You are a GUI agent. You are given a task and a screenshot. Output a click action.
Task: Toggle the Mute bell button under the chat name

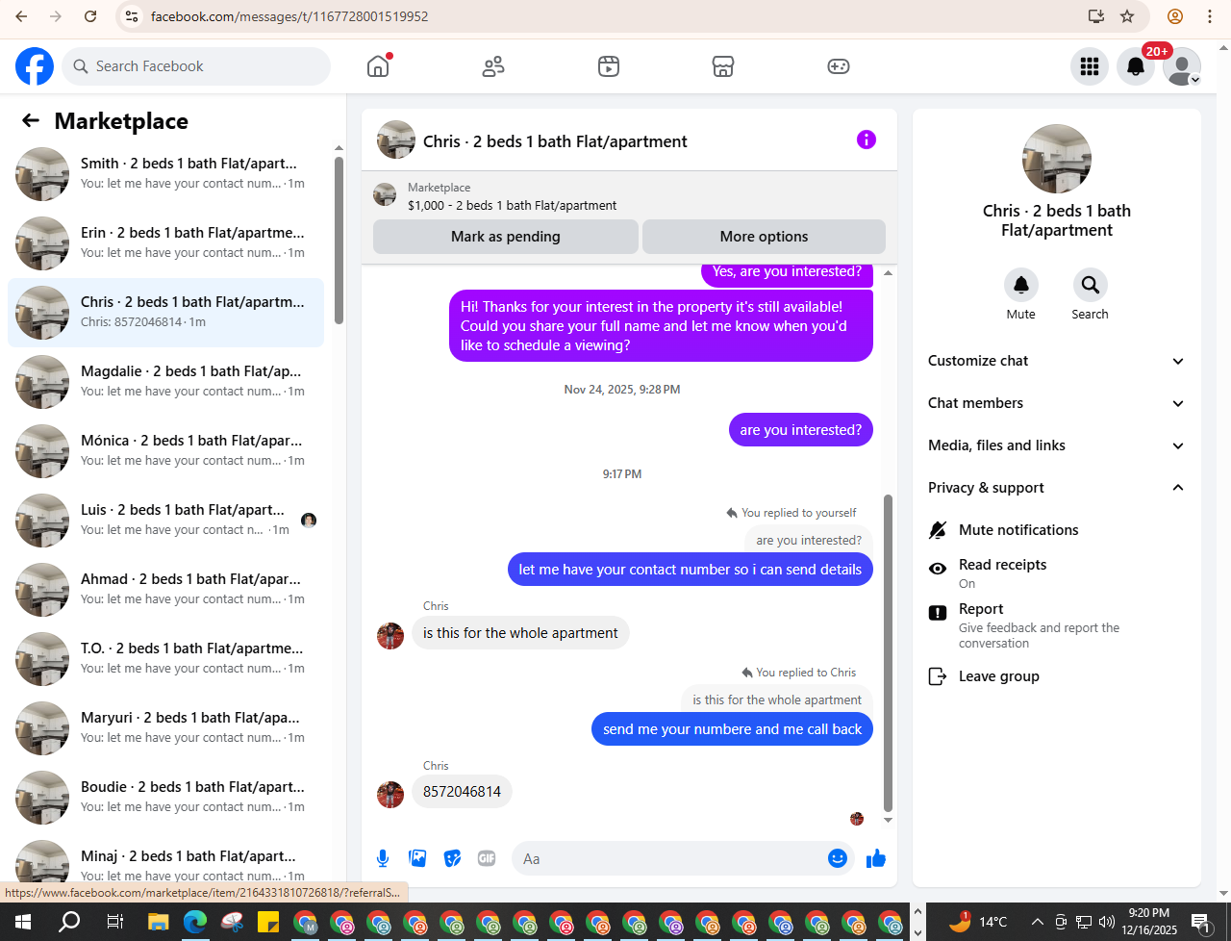1020,285
